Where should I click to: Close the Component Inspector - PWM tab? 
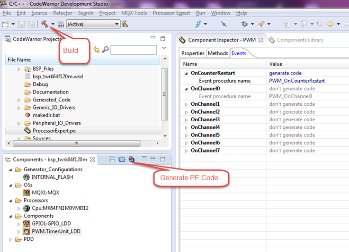(x=261, y=40)
